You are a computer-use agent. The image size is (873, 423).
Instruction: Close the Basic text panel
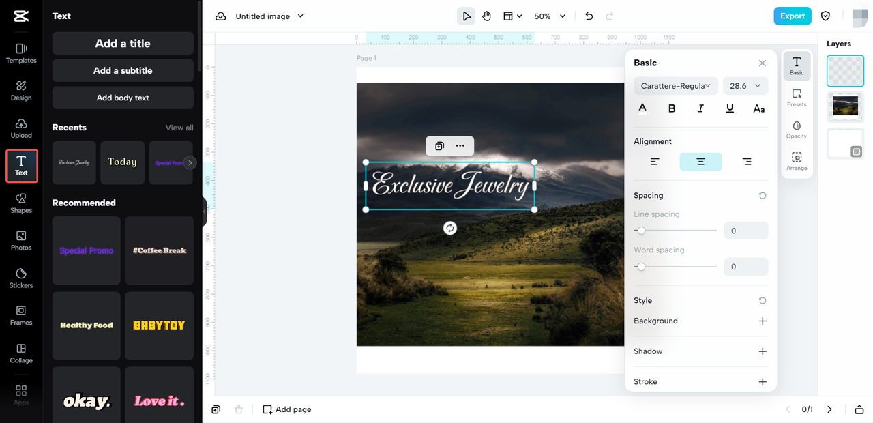[x=763, y=63]
